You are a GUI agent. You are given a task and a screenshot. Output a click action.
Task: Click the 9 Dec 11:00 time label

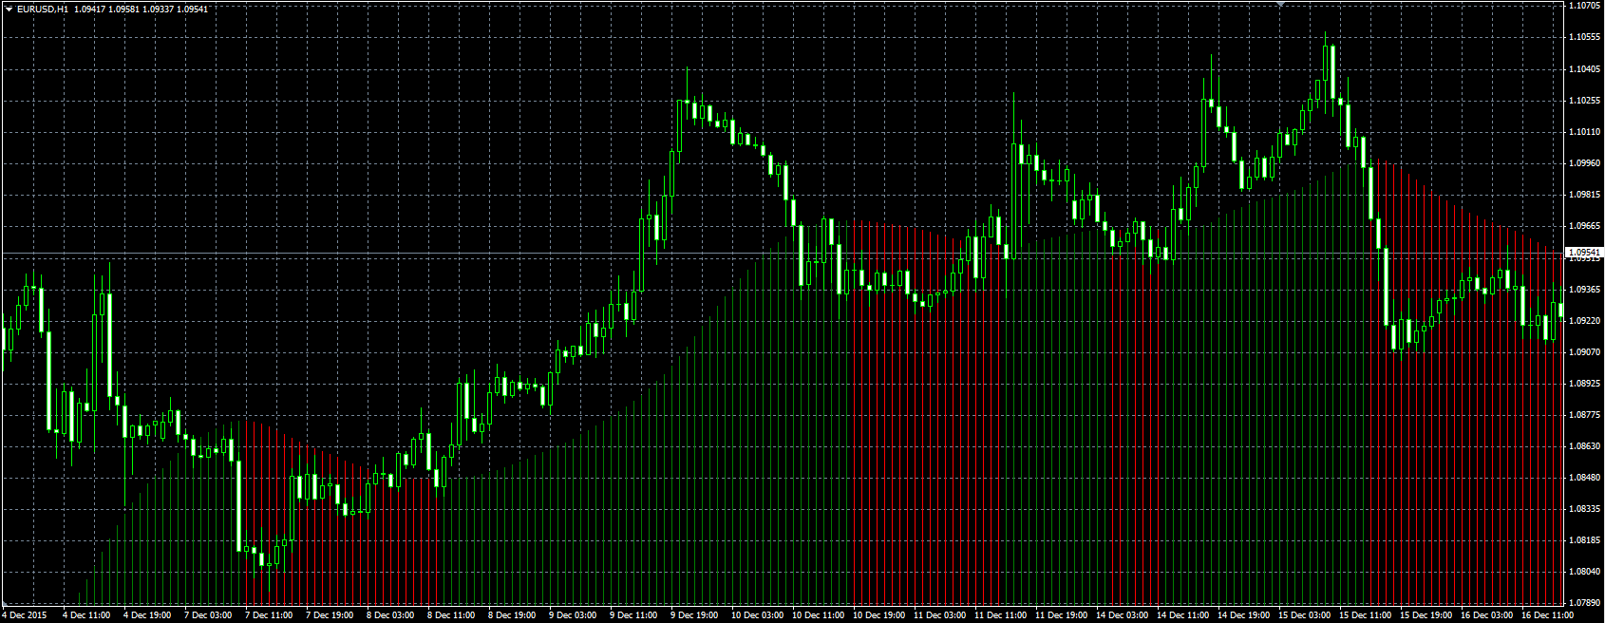click(633, 615)
